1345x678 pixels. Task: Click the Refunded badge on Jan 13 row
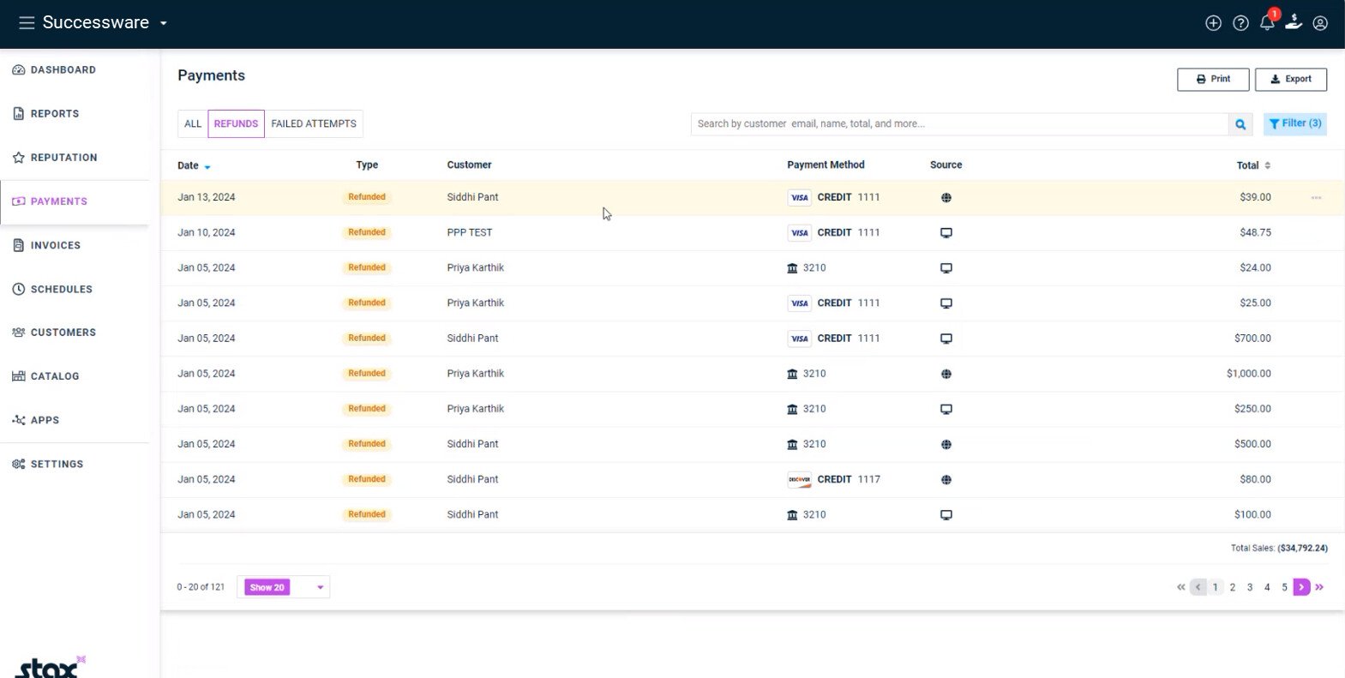pyautogui.click(x=367, y=197)
